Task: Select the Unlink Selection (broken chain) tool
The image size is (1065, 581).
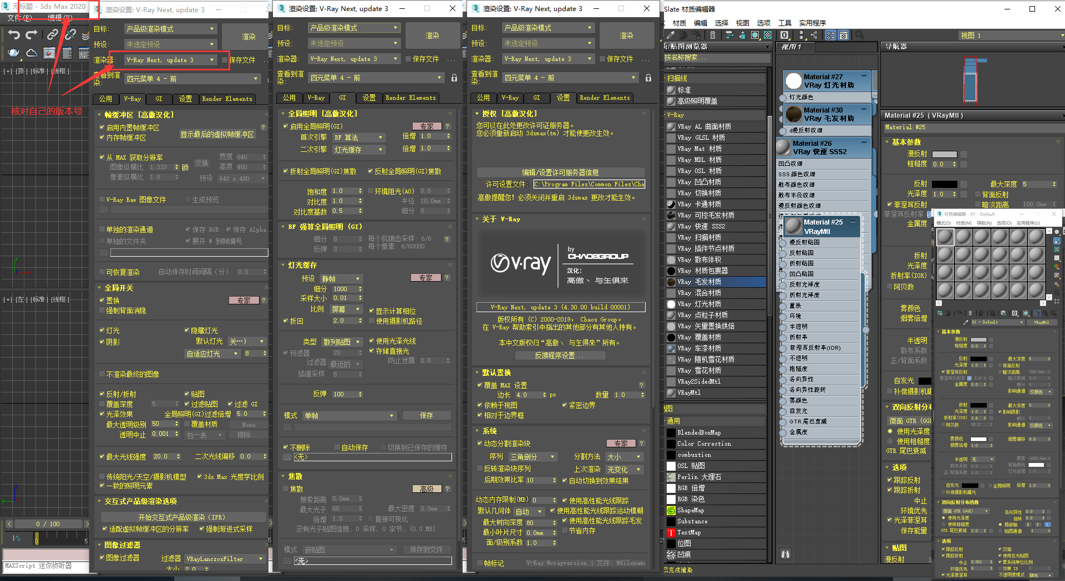Action: 70,34
